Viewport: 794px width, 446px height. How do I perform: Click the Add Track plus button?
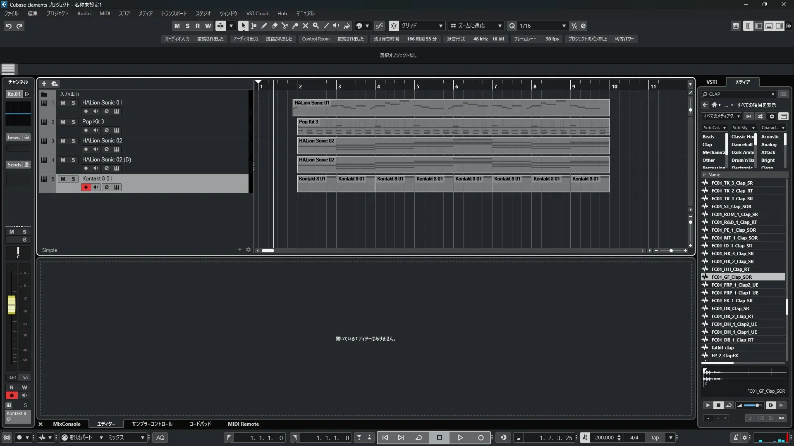[44, 83]
